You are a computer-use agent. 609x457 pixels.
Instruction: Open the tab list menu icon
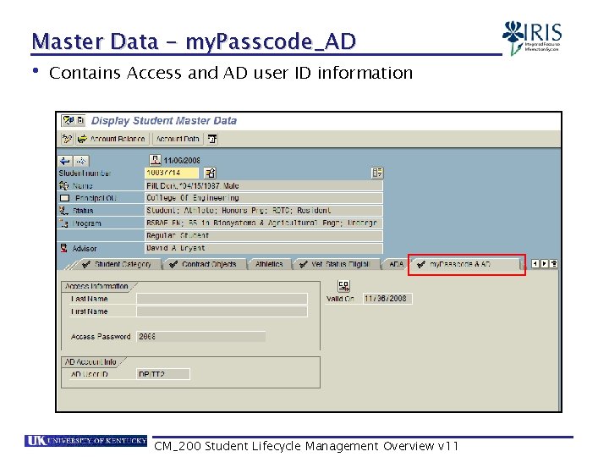click(554, 264)
